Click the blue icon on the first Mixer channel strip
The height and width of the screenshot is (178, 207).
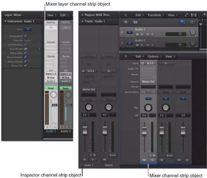148,98
